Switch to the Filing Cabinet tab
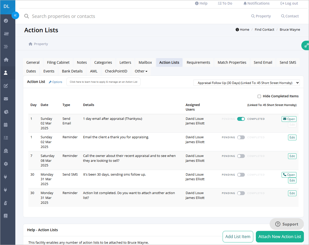 (x=58, y=62)
